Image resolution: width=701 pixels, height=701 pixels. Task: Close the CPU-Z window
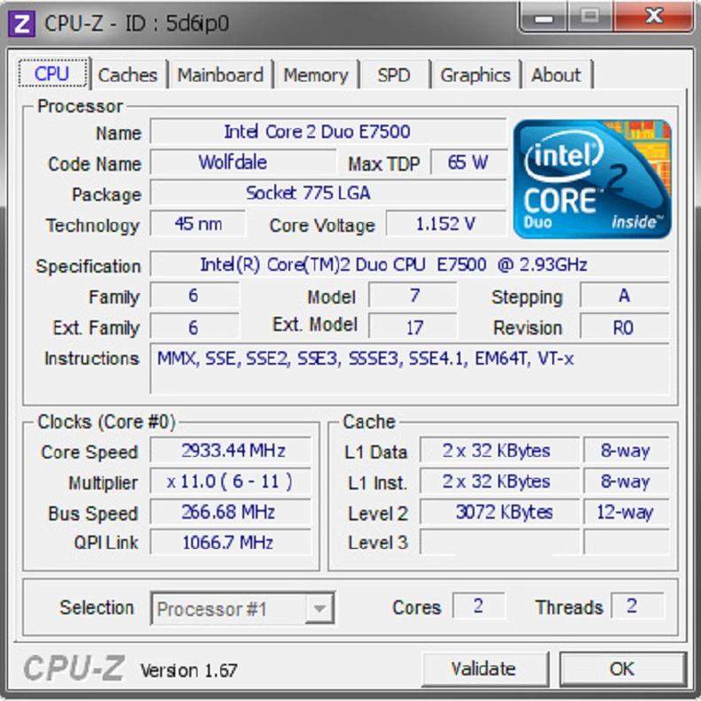pos(654,17)
